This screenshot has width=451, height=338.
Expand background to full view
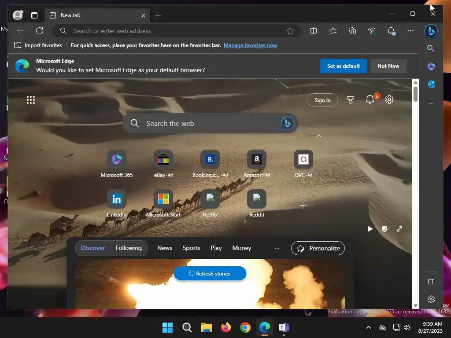pos(399,229)
